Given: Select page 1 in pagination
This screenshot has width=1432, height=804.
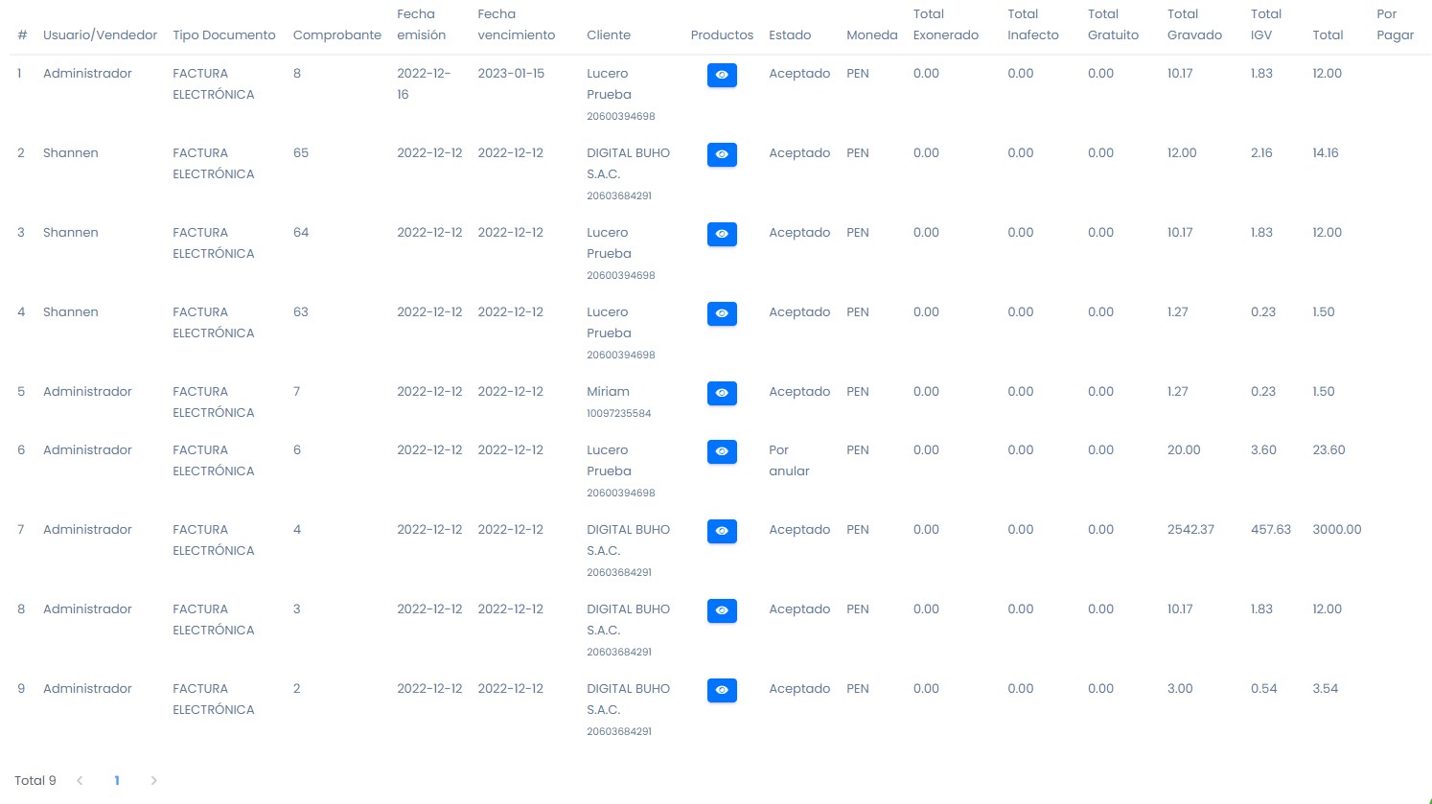Looking at the screenshot, I should click(x=117, y=781).
